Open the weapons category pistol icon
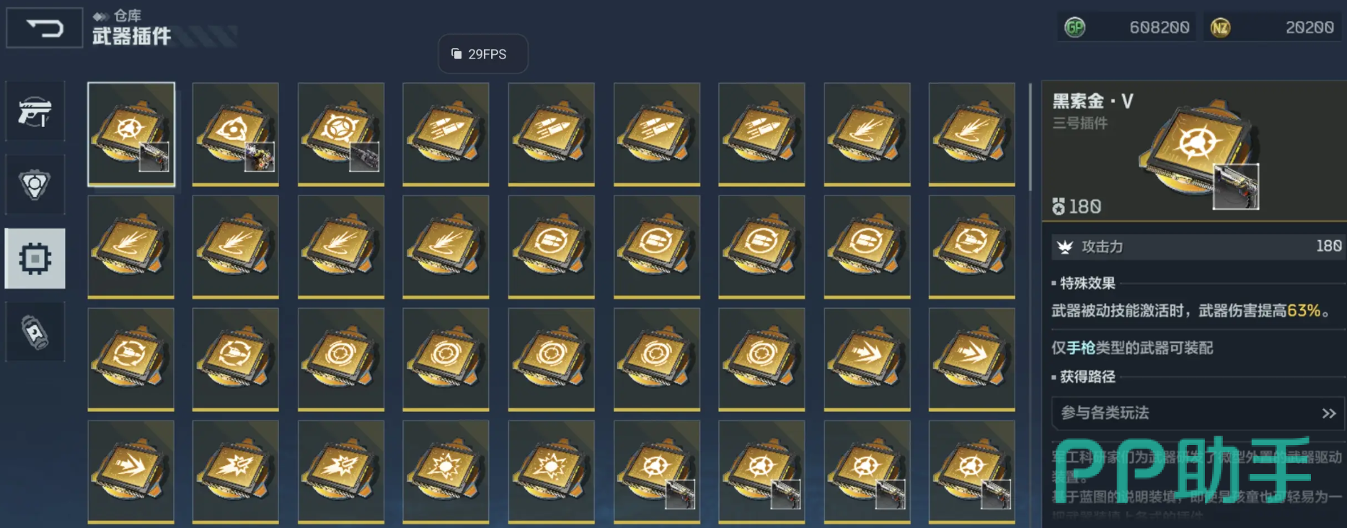1347x528 pixels. click(35, 112)
